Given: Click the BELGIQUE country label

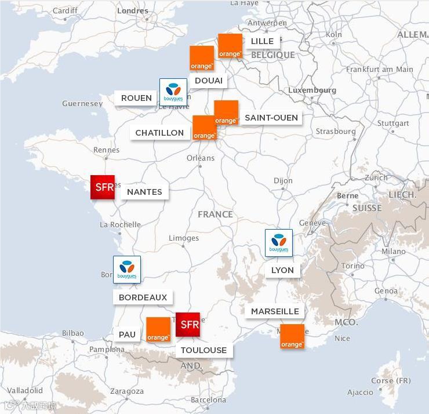Looking at the screenshot, I should 273,55.
